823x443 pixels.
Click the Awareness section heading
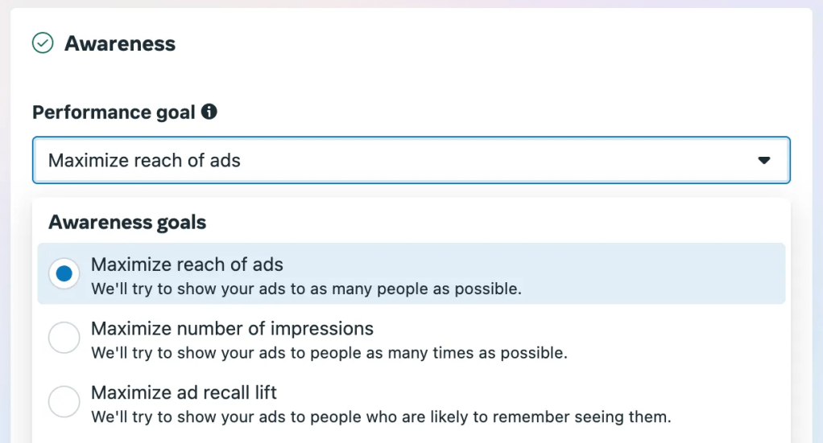coord(120,43)
